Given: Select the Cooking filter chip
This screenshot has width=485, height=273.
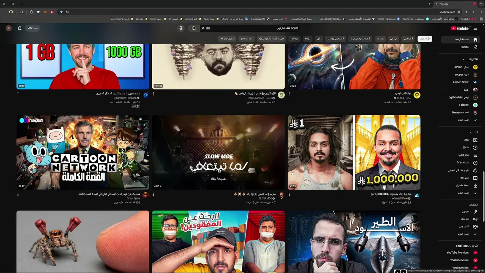Looking at the screenshot, I should (x=319, y=39).
